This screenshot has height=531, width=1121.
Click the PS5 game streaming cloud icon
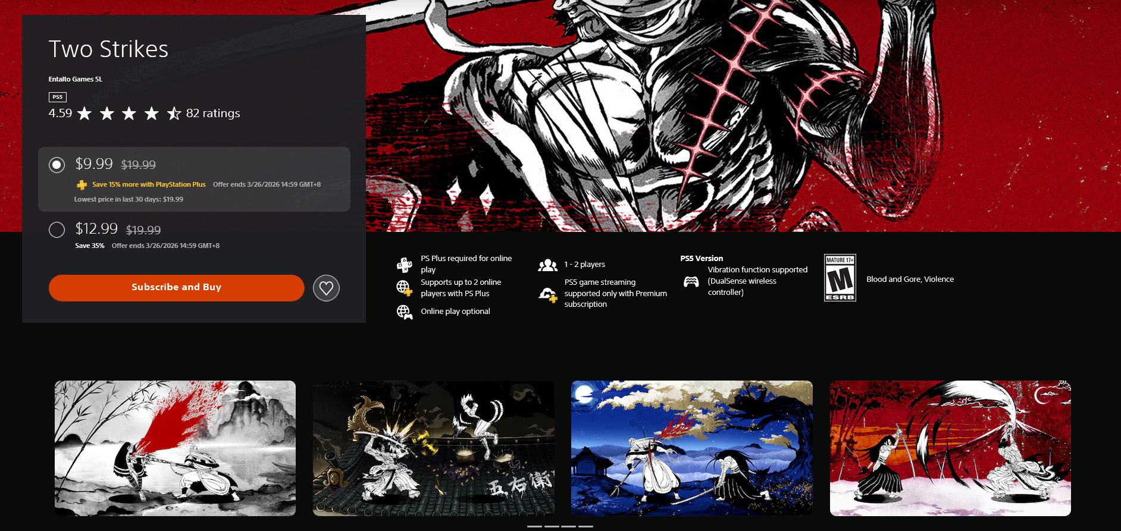coord(547,294)
